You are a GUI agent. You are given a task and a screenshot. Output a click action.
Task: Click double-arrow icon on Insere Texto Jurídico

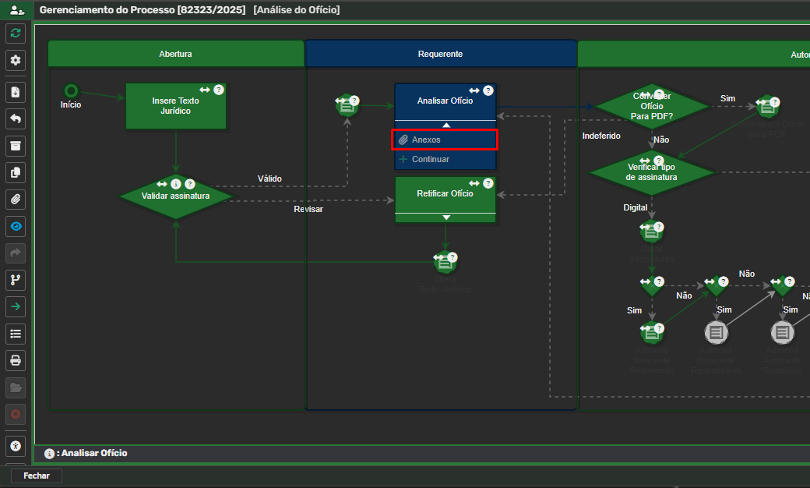tap(205, 90)
